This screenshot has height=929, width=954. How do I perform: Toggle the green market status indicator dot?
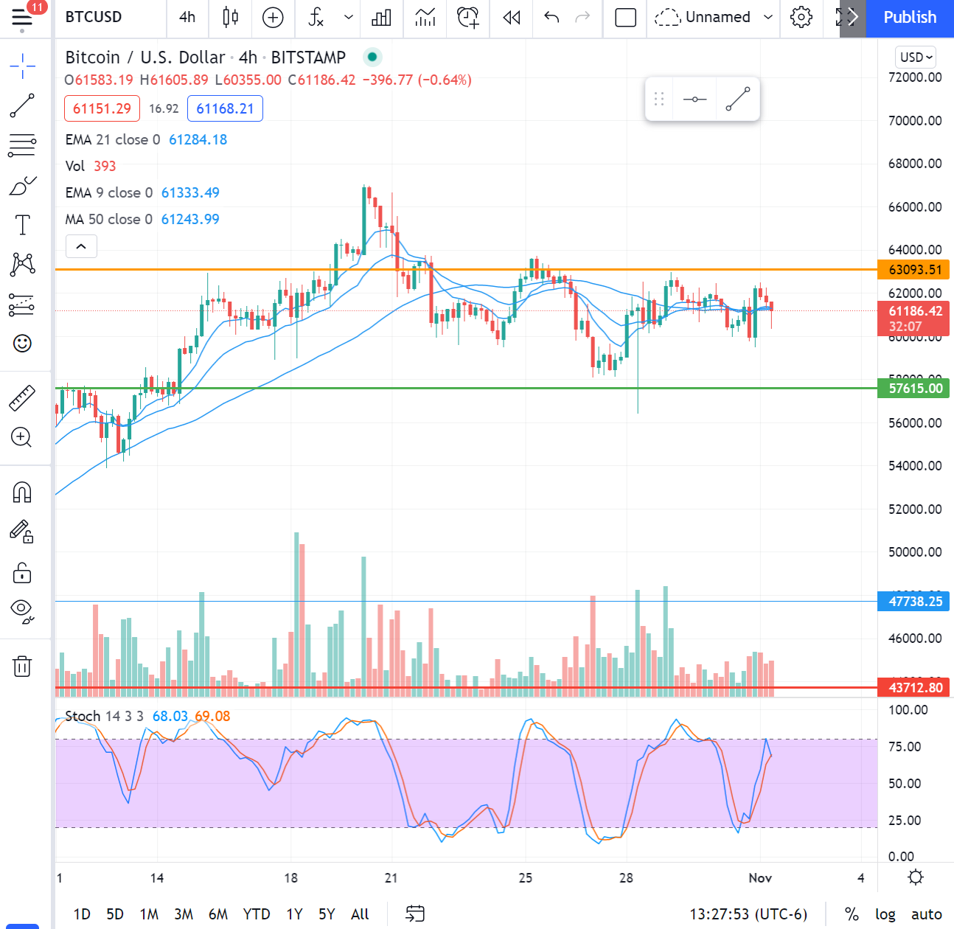point(372,57)
